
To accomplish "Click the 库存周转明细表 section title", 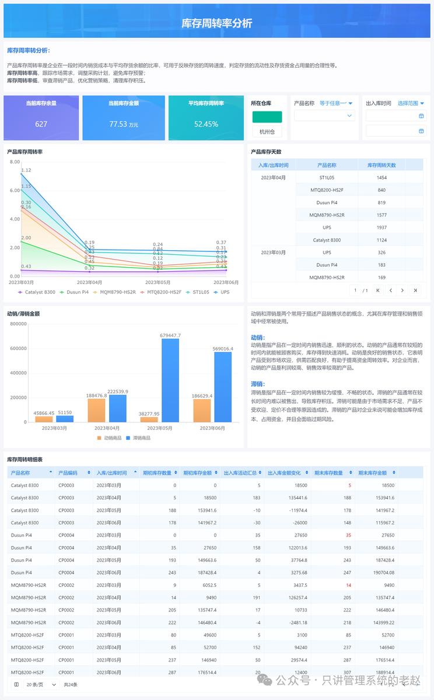I will coord(24,460).
